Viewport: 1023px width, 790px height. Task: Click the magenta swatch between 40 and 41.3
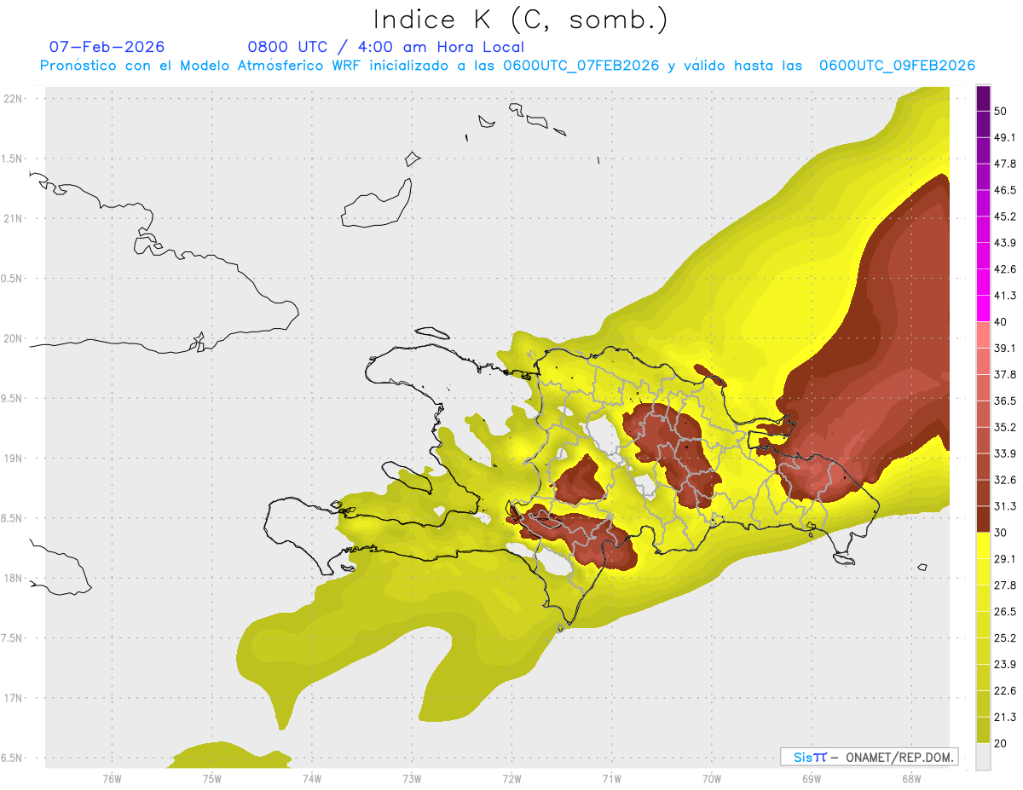(983, 309)
